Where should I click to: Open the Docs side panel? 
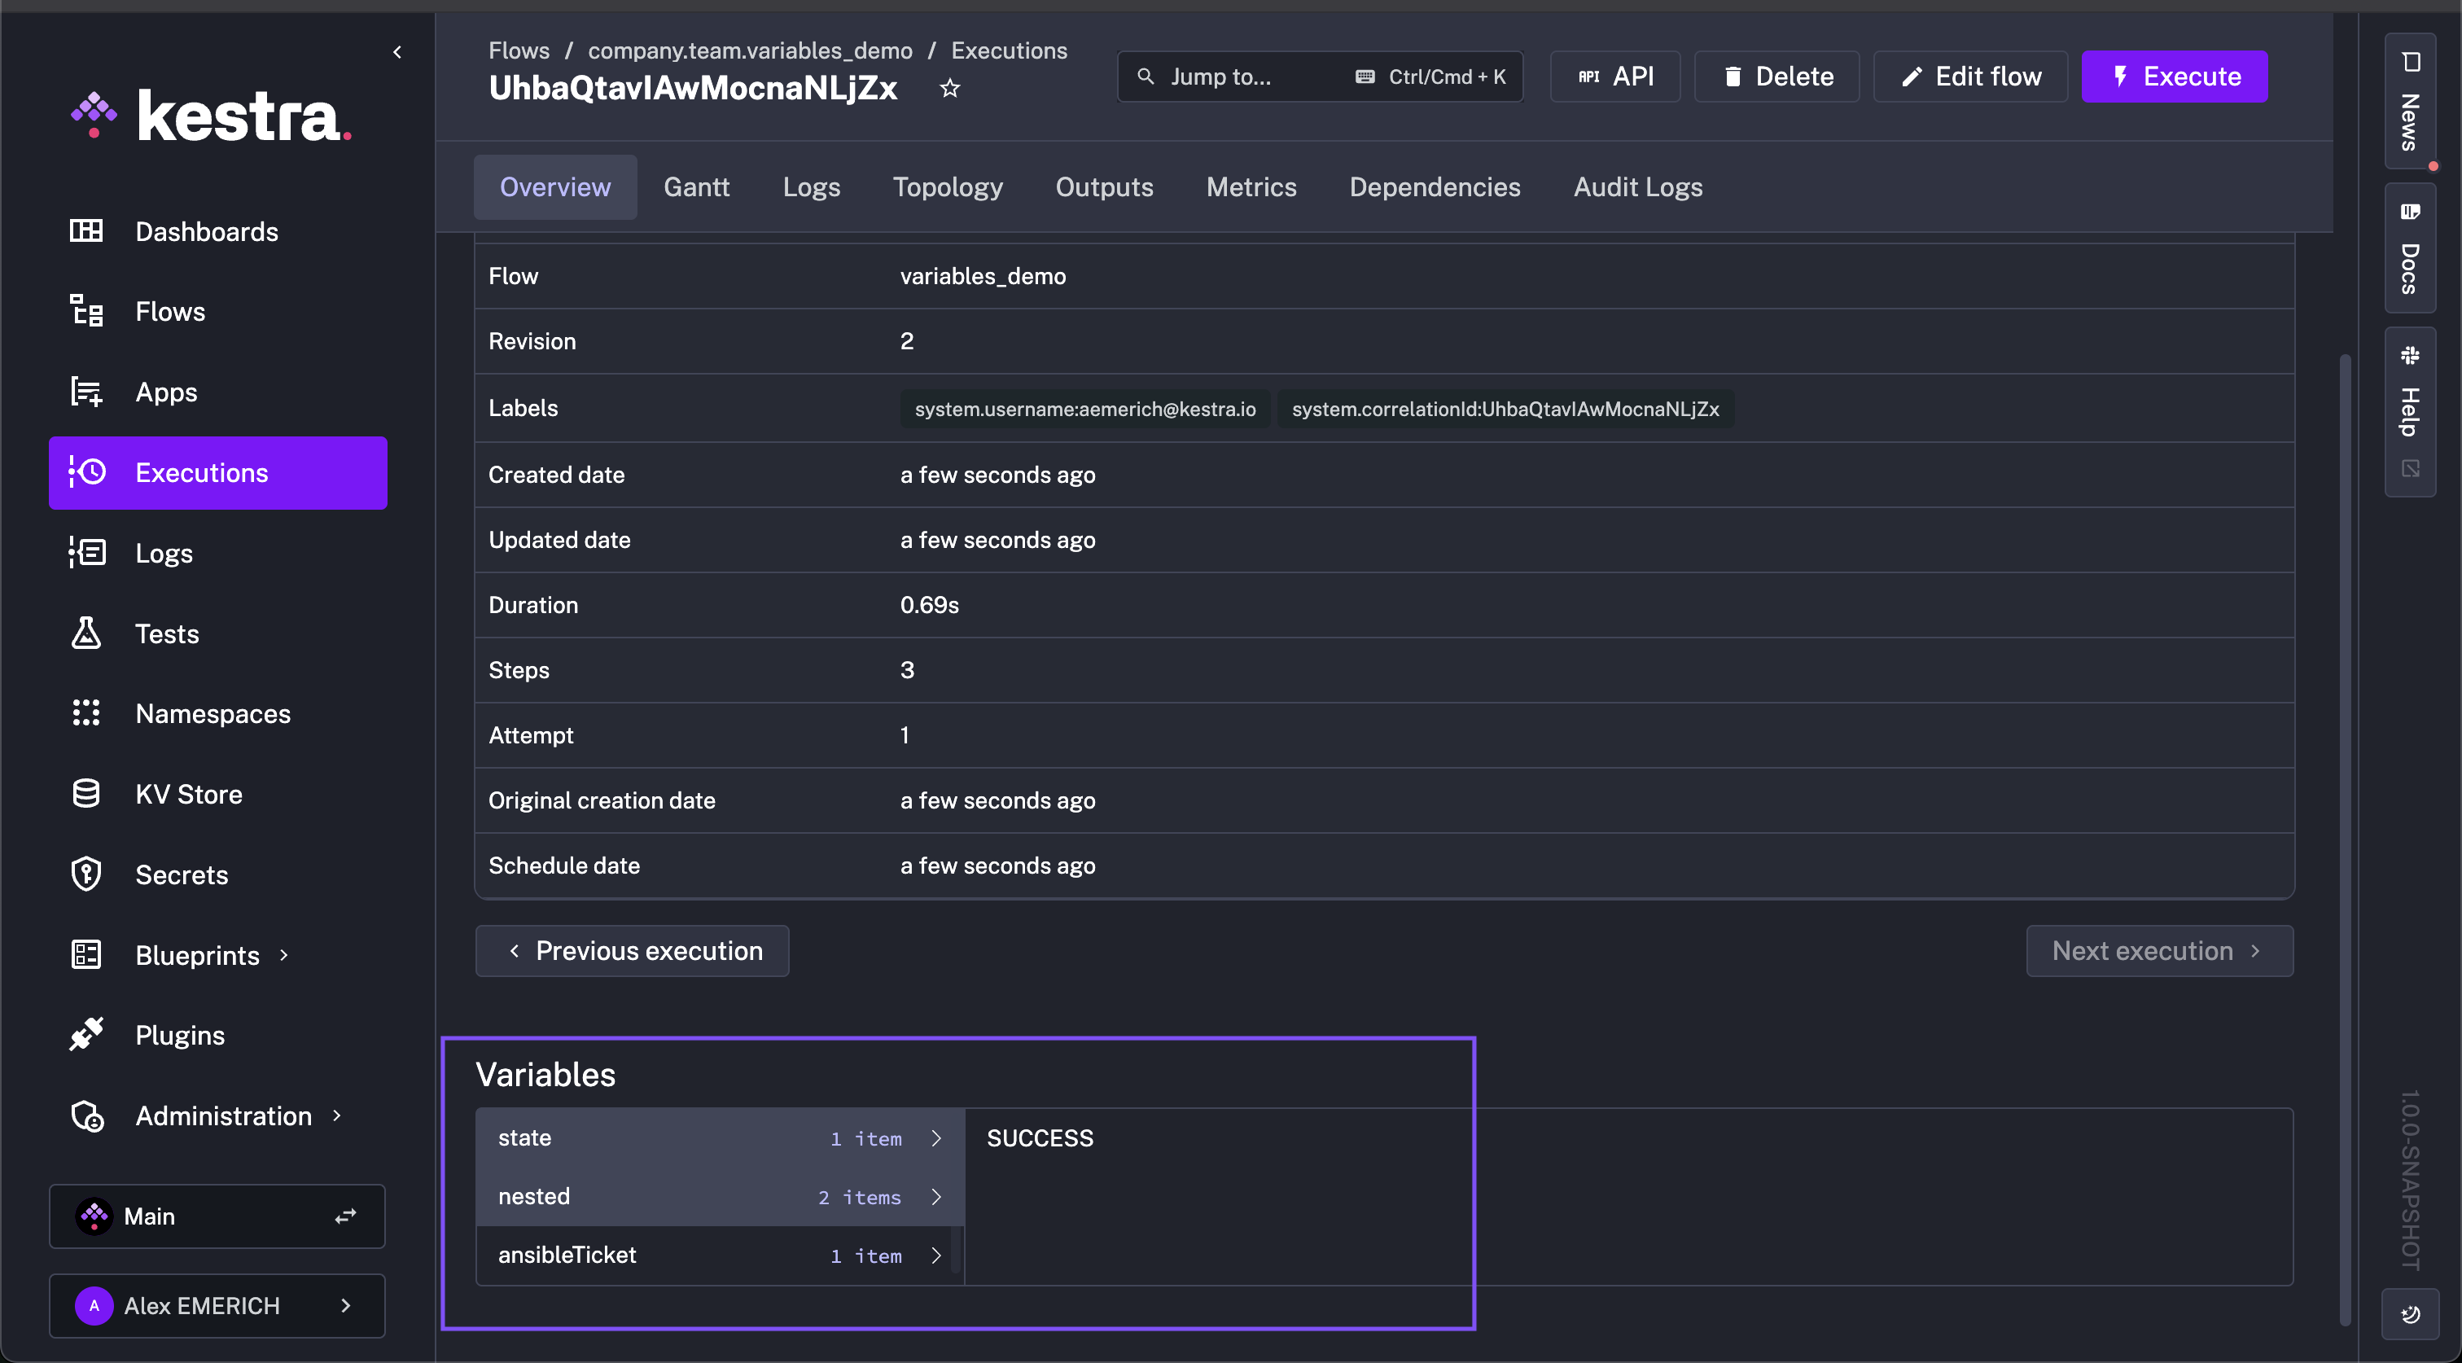tap(2409, 248)
